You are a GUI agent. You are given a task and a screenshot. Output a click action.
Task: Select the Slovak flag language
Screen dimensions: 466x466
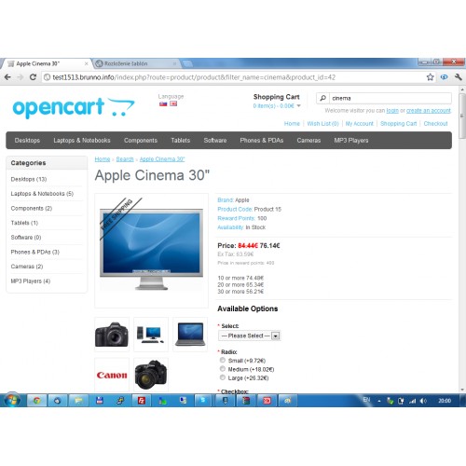pos(163,103)
